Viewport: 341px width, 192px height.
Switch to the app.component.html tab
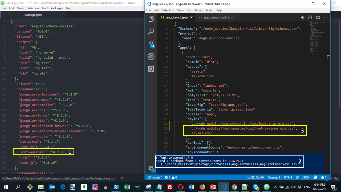coord(218,17)
